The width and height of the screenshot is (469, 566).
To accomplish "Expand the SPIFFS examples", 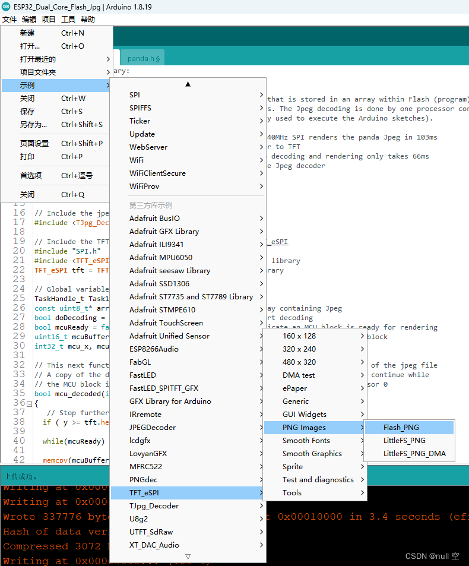I will [188, 108].
